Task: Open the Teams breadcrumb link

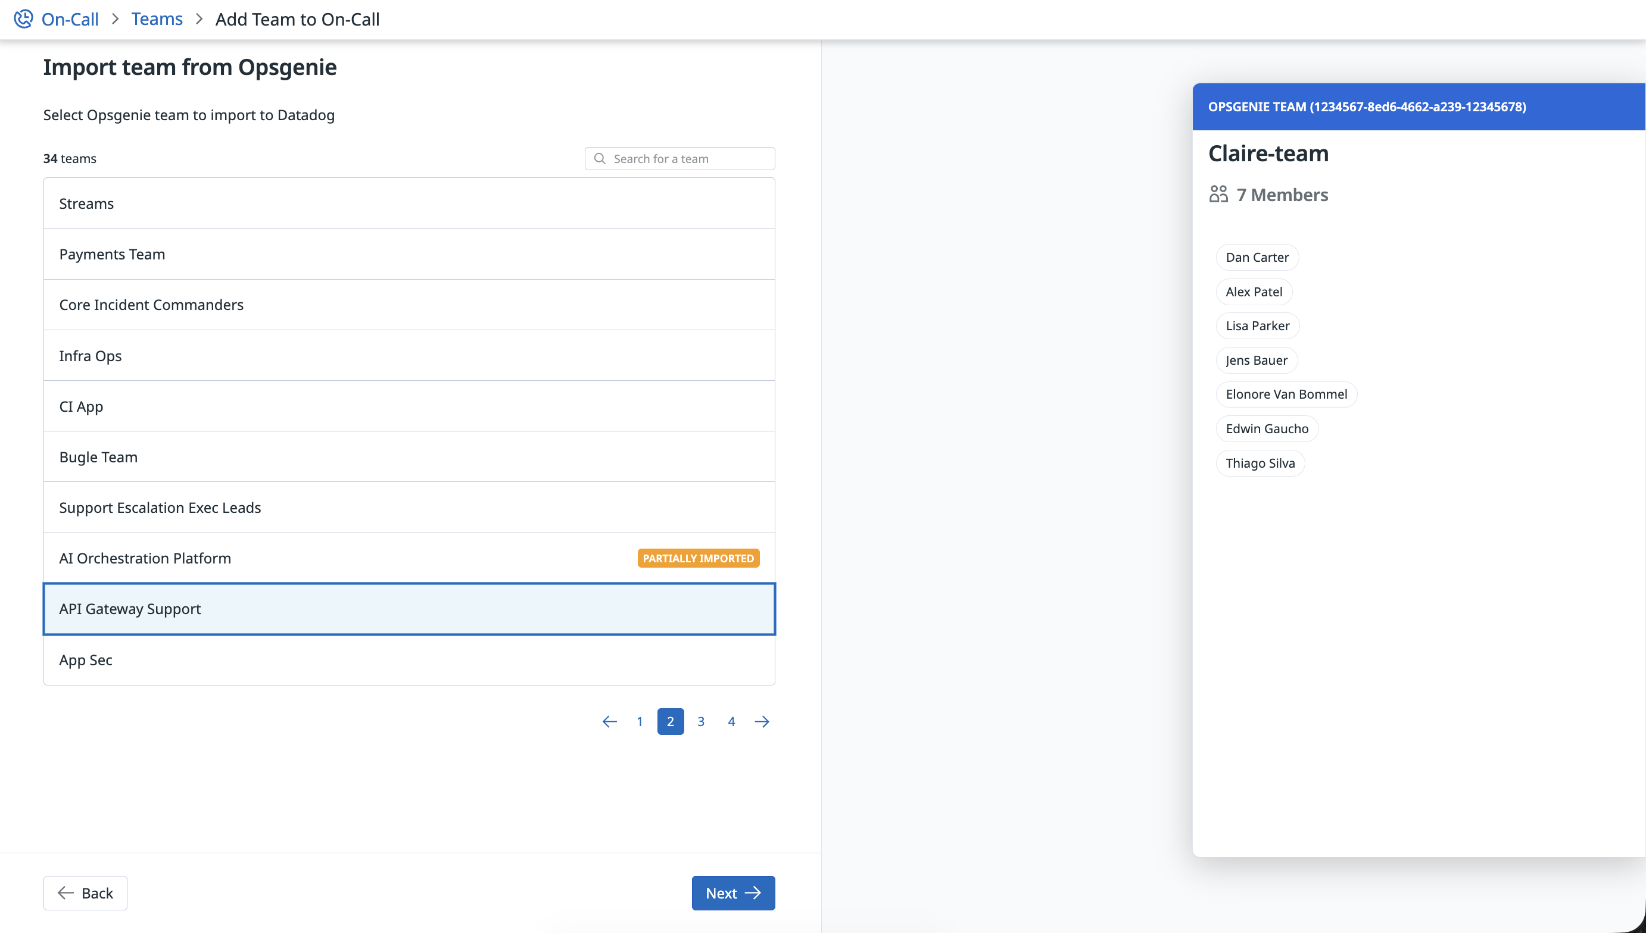Action: coord(157,18)
